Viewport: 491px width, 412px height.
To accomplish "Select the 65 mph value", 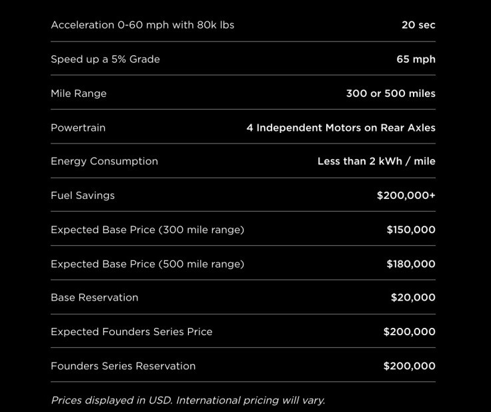I will [416, 59].
